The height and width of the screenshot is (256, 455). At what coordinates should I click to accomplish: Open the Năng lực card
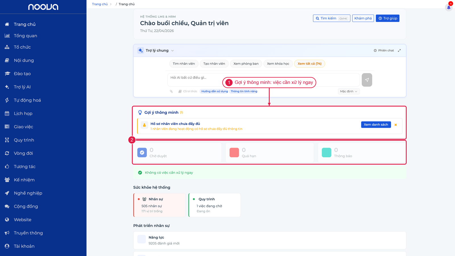click(x=270, y=240)
